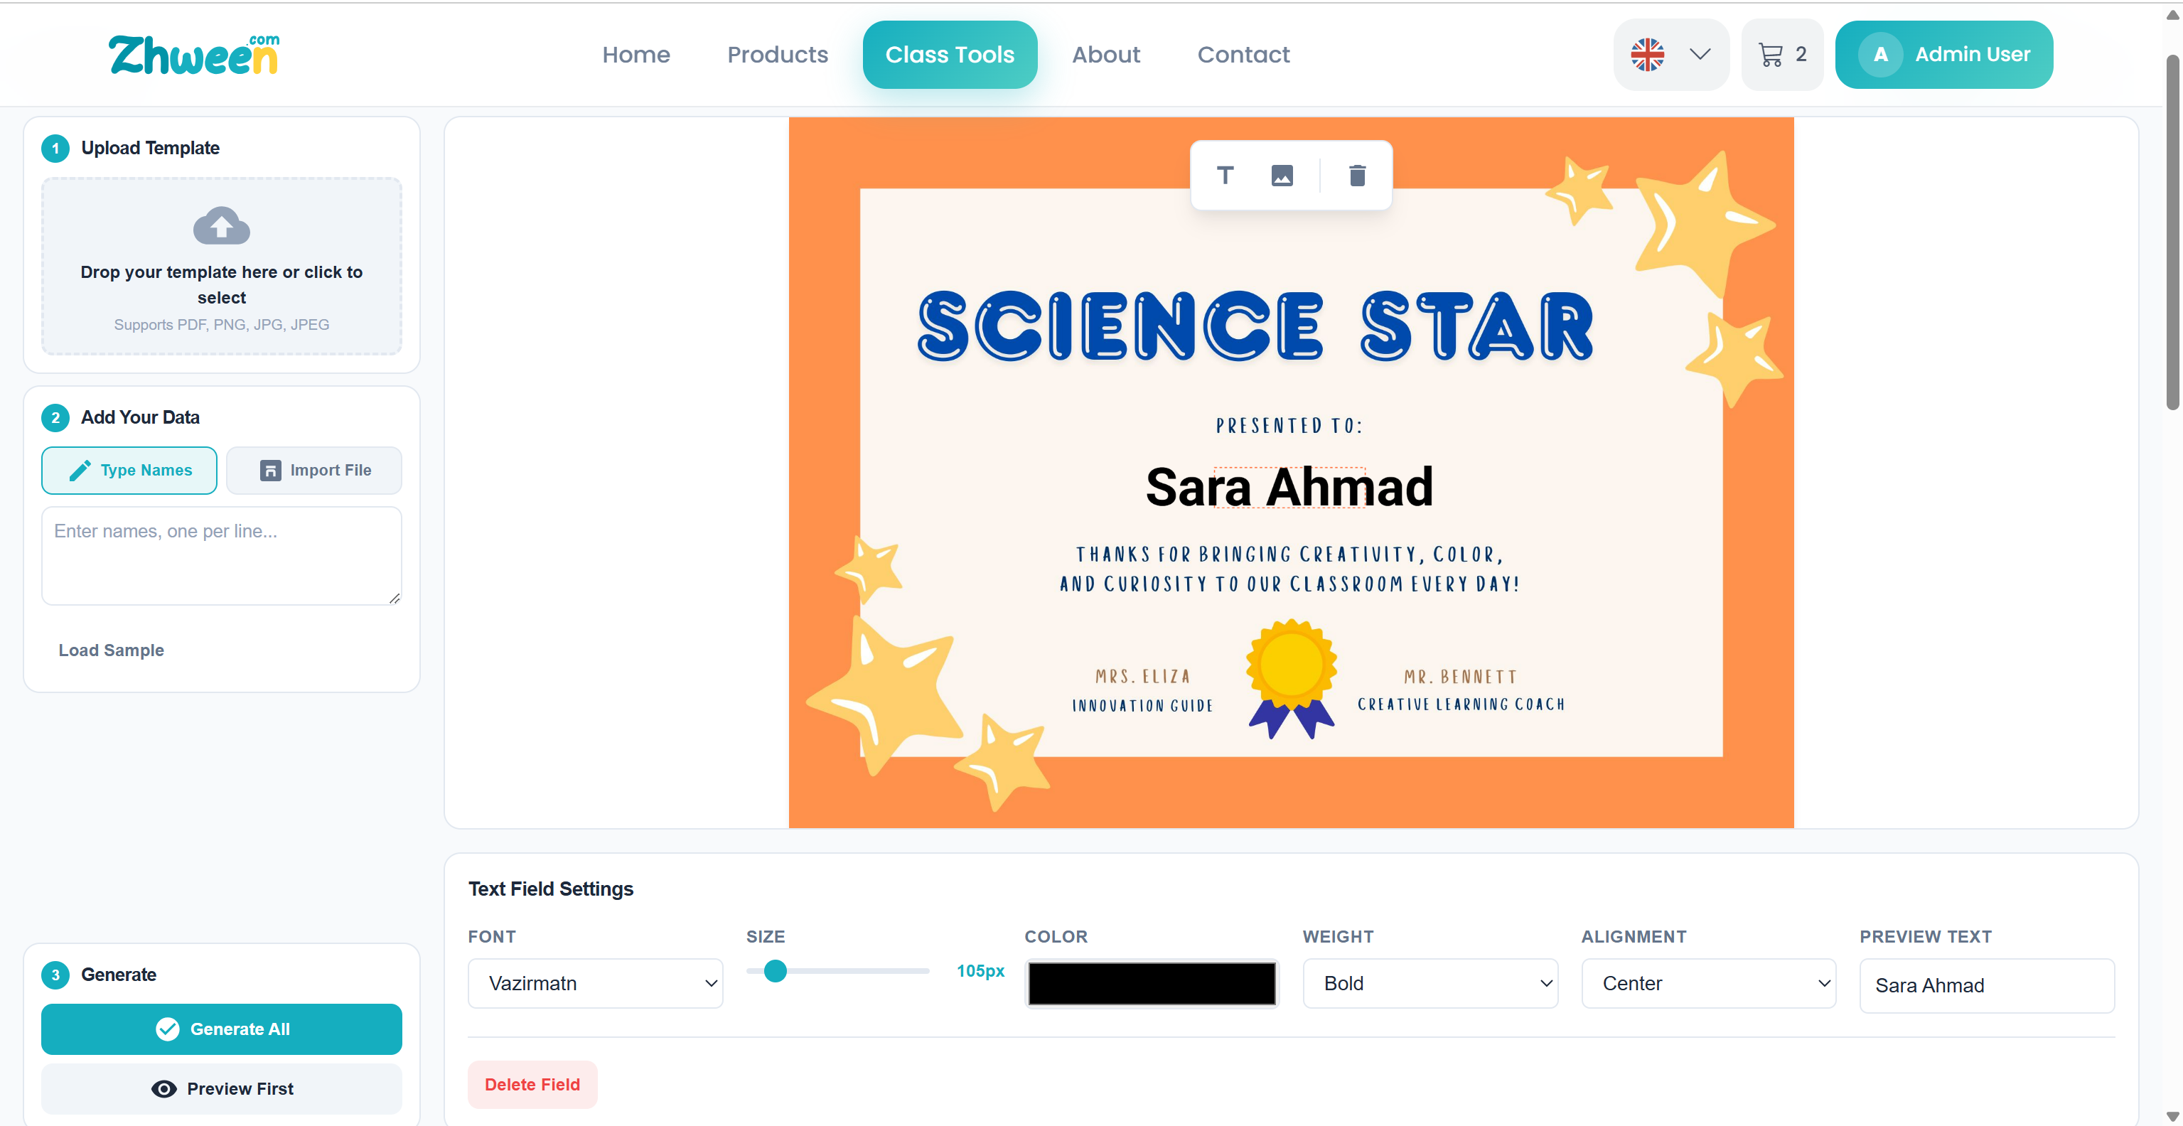
Task: Open the black text color swatch
Action: (x=1151, y=983)
